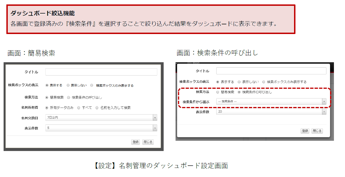Image resolution: width=345 pixels, height=177 pixels.
Task: Choose 検索条件の呼び出し radio in right dialog
Action: point(239,92)
